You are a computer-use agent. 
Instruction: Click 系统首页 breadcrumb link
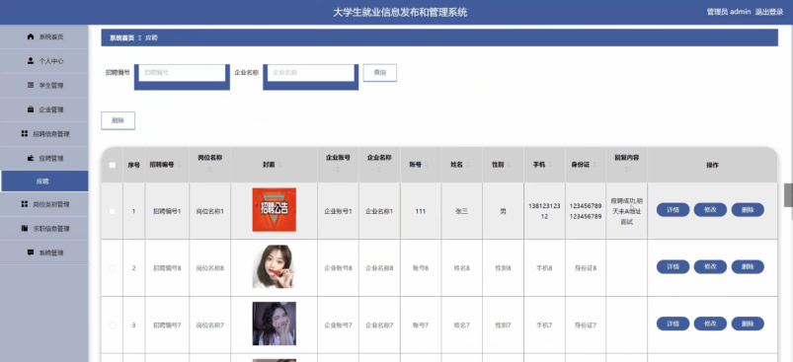click(x=121, y=37)
